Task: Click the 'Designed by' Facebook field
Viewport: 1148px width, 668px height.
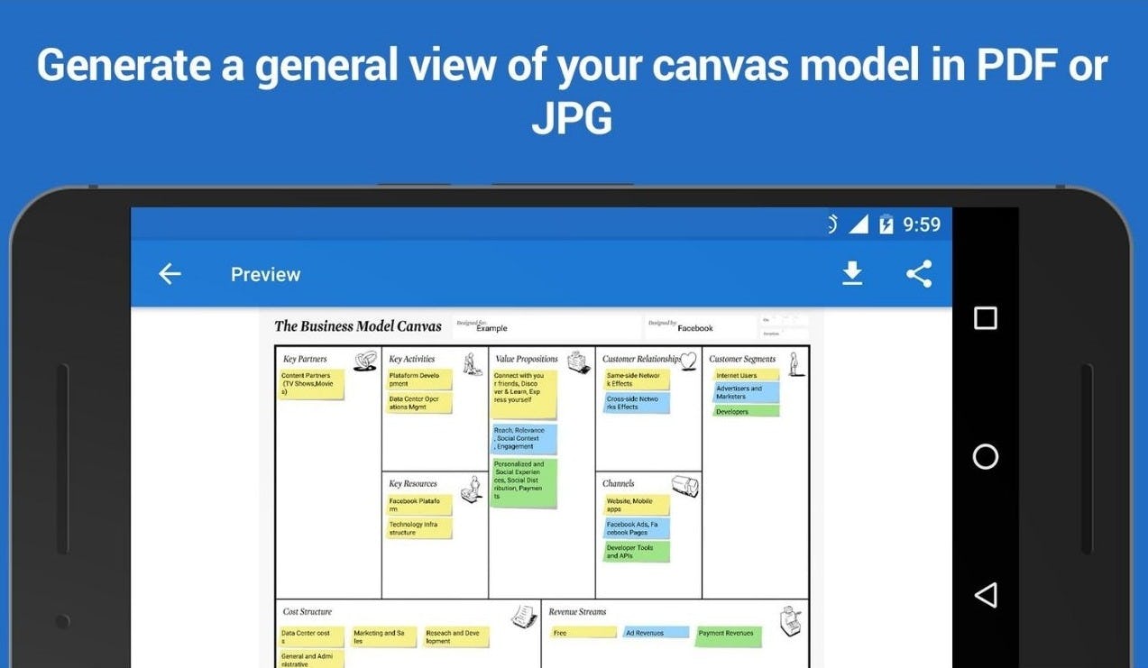Action: (x=694, y=327)
